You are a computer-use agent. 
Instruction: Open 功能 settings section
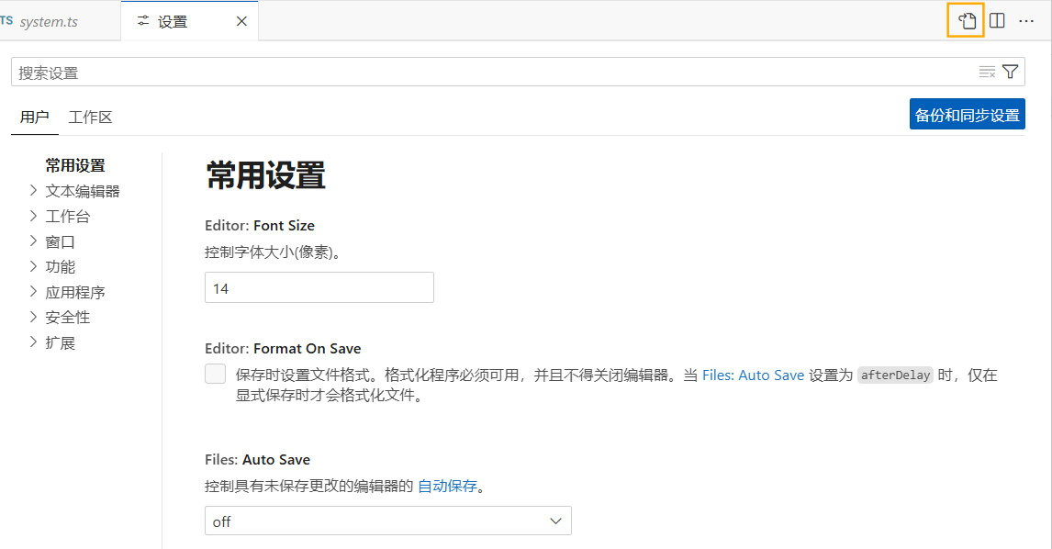(x=61, y=266)
